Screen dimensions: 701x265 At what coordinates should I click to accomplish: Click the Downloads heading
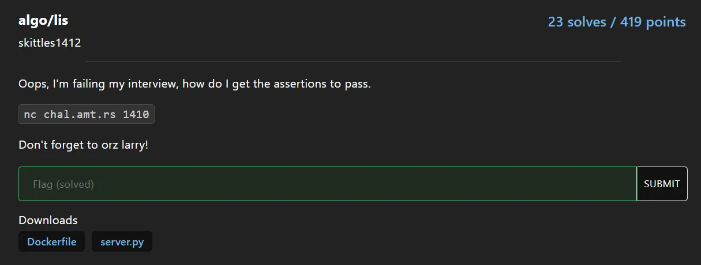(48, 220)
